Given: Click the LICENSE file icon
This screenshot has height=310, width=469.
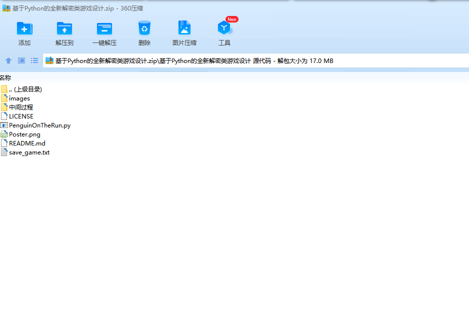Looking at the screenshot, I should click(4, 116).
